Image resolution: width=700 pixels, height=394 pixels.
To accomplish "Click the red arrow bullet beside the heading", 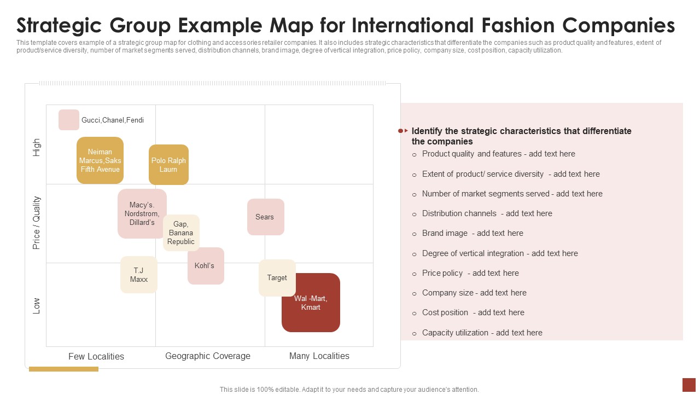I will [x=403, y=131].
